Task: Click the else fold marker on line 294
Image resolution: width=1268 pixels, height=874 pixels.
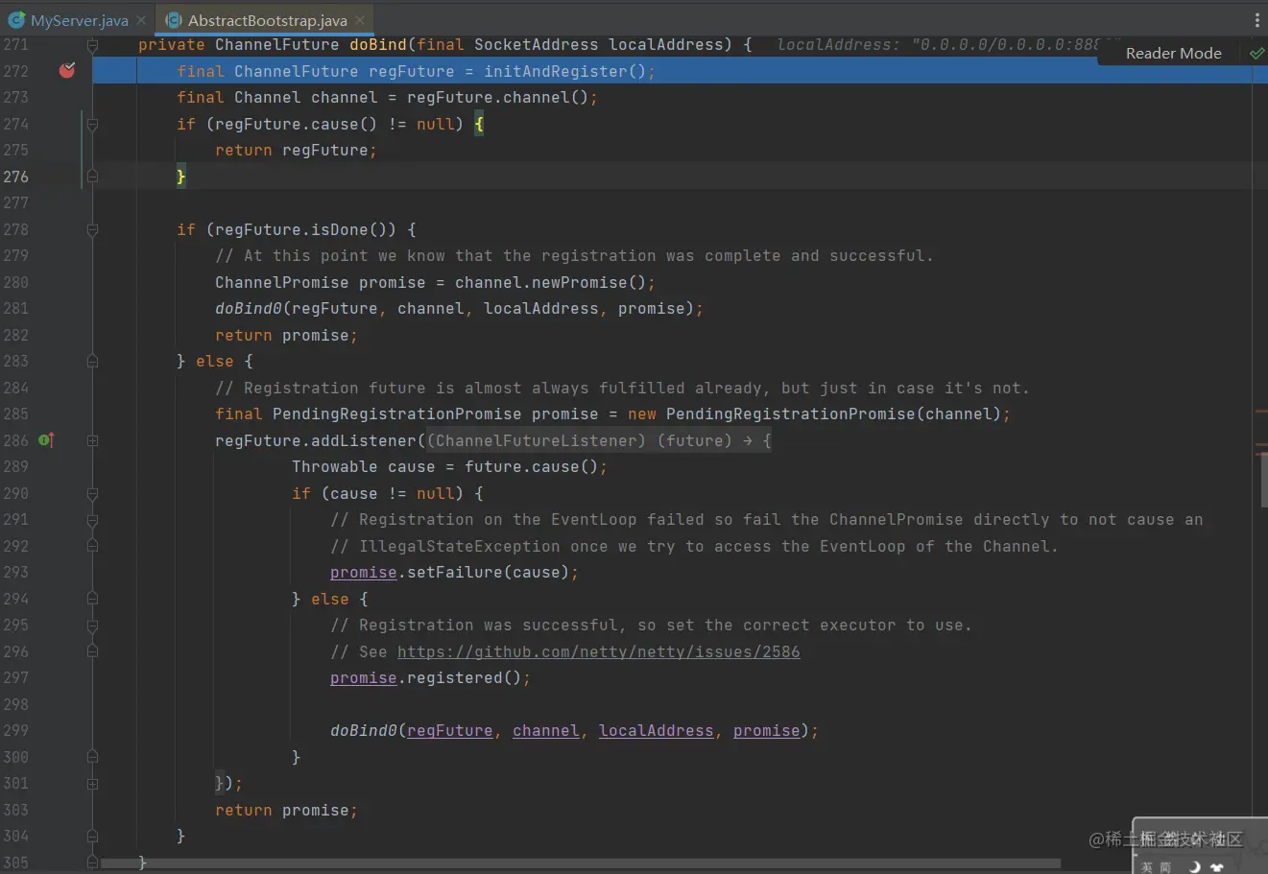Action: 92,599
